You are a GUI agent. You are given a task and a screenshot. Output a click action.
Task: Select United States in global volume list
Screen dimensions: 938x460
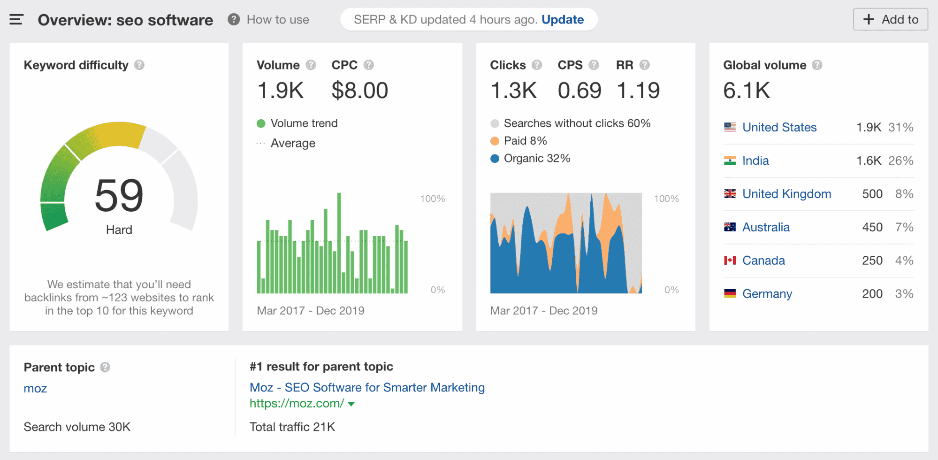pos(779,127)
